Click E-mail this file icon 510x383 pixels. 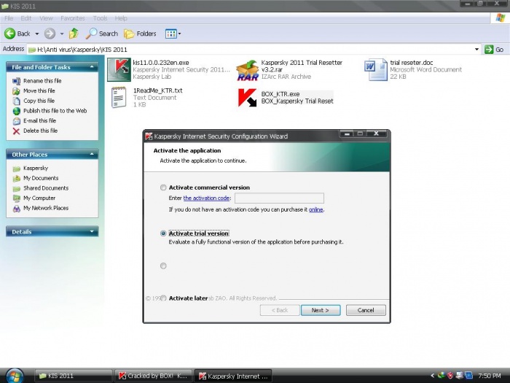(16, 121)
